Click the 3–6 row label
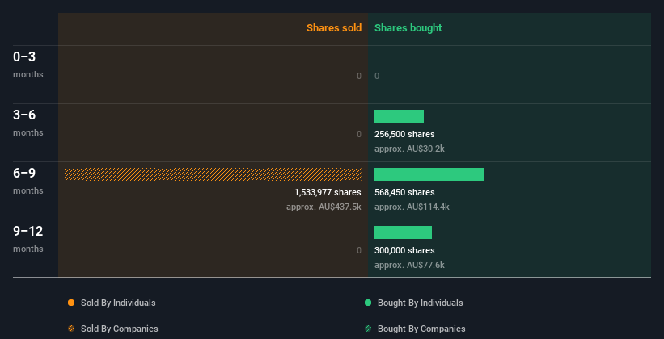 [x=24, y=115]
